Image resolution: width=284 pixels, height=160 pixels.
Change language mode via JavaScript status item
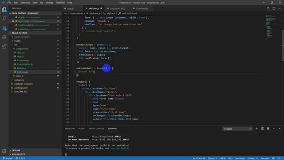point(240,158)
